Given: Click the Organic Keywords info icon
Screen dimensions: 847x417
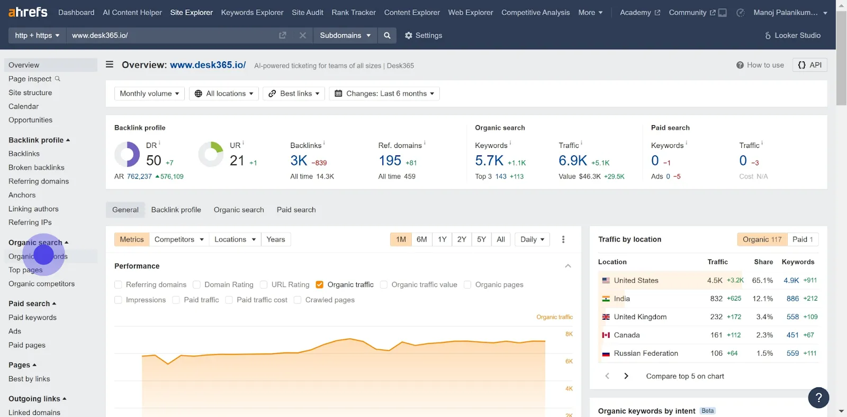Looking at the screenshot, I should 510,143.
